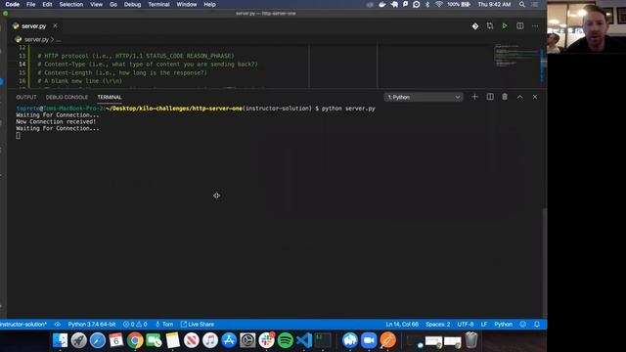Click the instructor-solution branch in status bar
This screenshot has height=352, width=626.
[x=23, y=324]
